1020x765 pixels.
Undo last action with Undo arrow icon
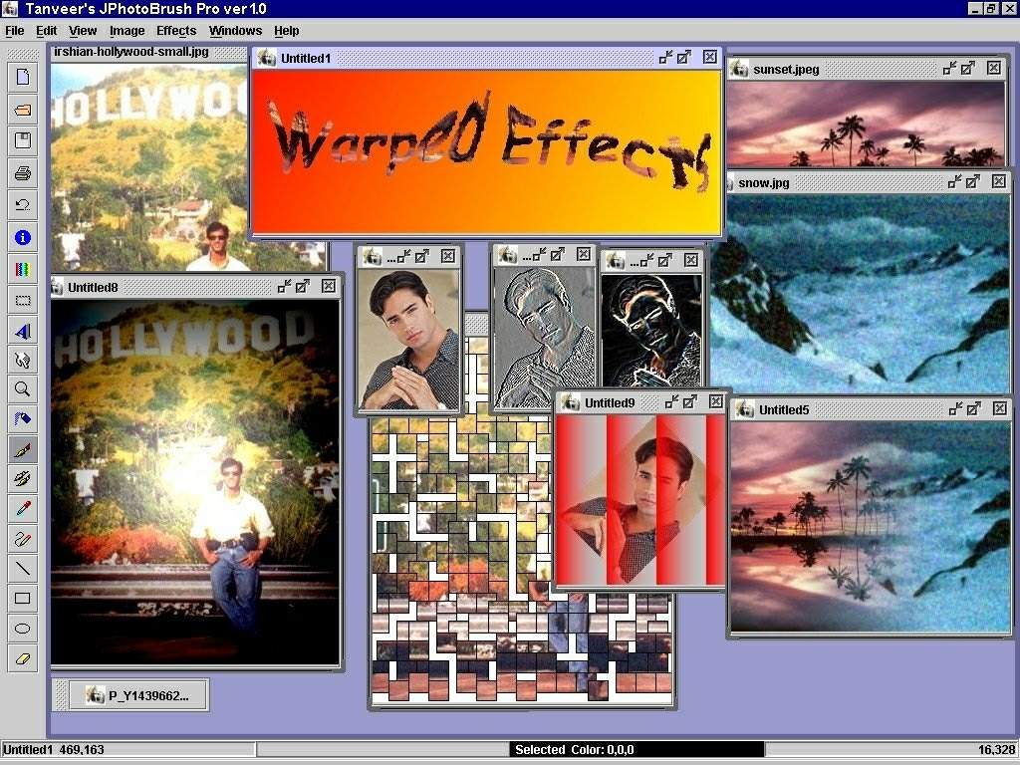coord(23,205)
